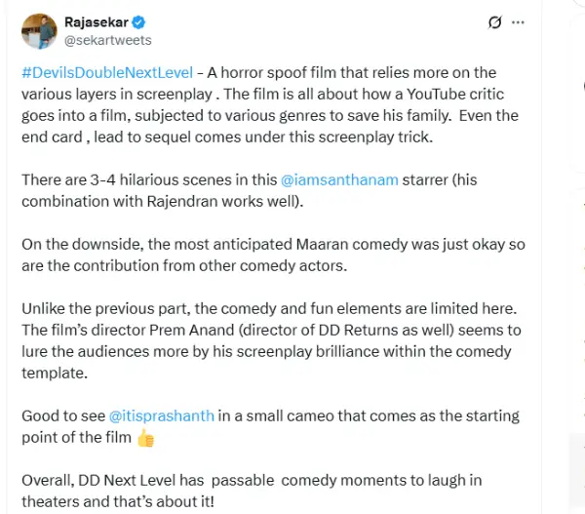Click the paragraph about the horror spoof film
585x514 pixels.
(270, 105)
